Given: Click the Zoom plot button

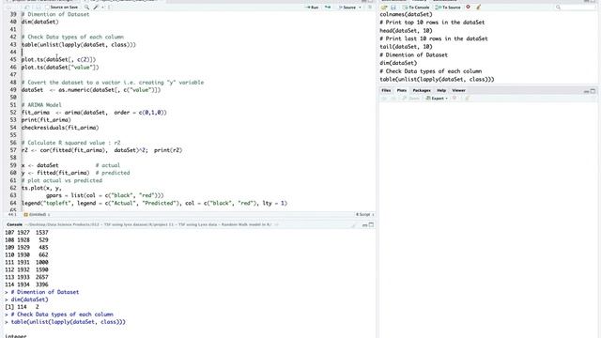Looking at the screenshot, I should (411, 99).
